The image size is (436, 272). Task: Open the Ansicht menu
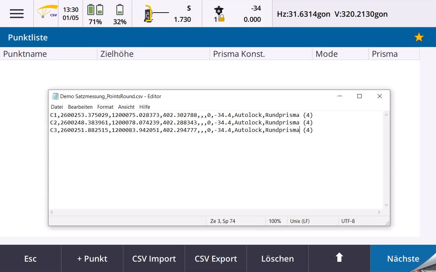126,107
